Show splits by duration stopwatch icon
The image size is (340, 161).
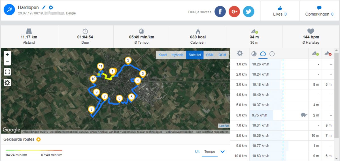click(x=272, y=53)
